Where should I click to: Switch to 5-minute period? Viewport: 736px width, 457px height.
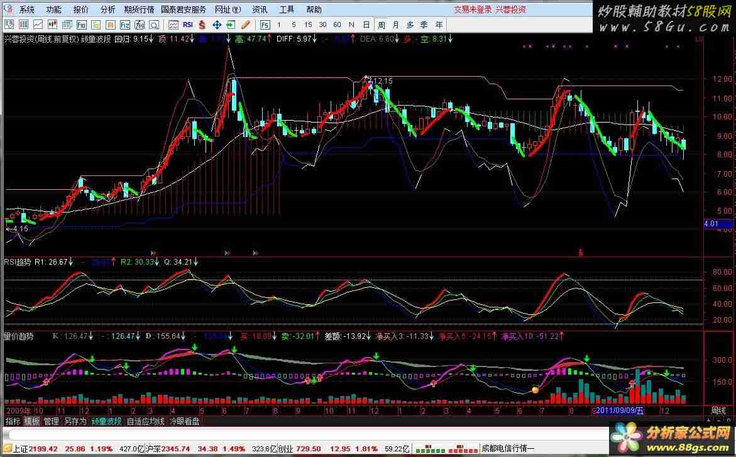point(294,25)
